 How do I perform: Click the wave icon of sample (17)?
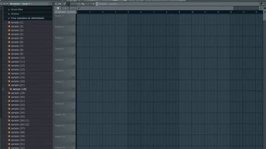[9, 85]
